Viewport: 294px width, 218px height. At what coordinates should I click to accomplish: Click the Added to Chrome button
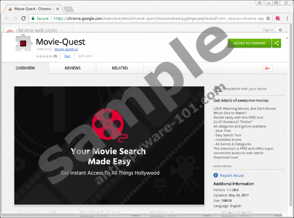point(250,43)
